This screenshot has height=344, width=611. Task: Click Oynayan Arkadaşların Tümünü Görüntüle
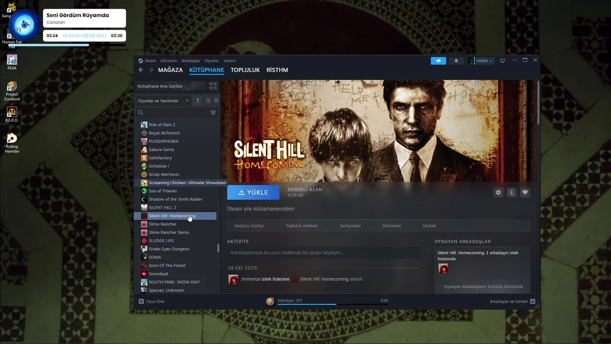coord(484,287)
